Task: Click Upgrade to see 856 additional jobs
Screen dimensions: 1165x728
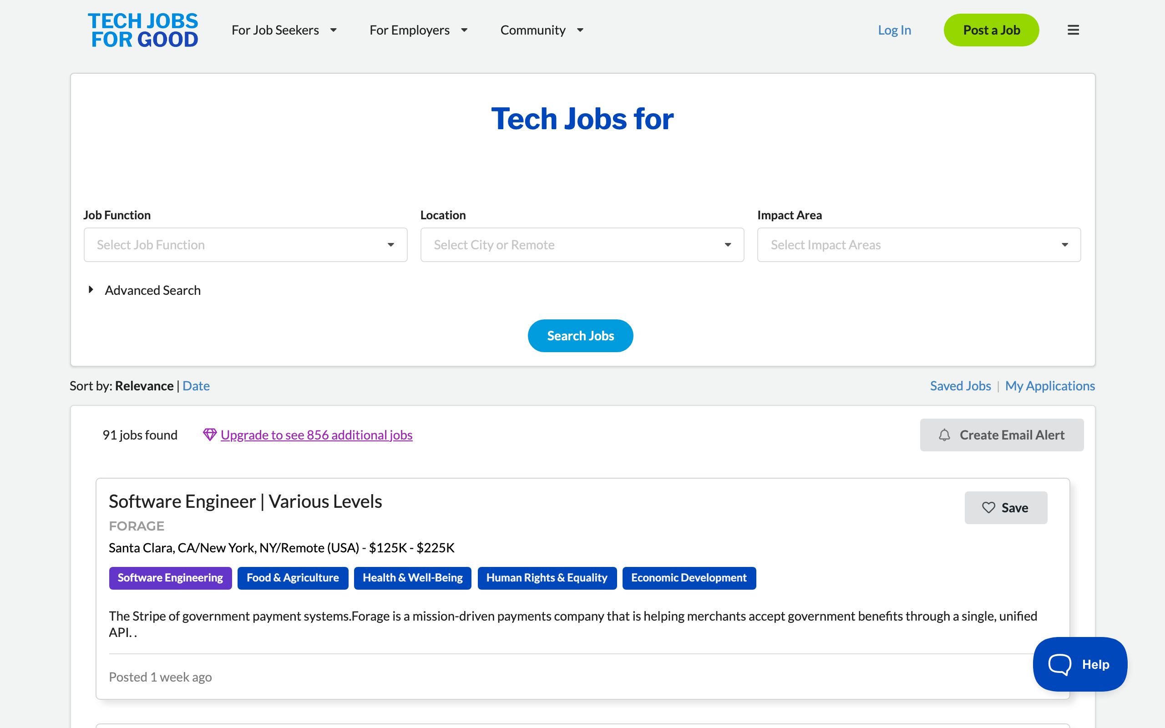Action: coord(316,435)
